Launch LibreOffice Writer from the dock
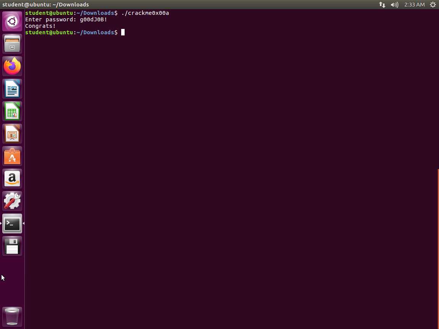Viewport: 439px width, 329px height. click(x=12, y=89)
